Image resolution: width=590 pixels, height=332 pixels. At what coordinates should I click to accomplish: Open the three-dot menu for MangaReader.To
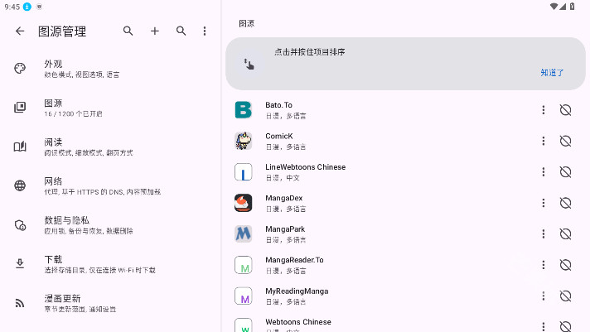click(544, 265)
